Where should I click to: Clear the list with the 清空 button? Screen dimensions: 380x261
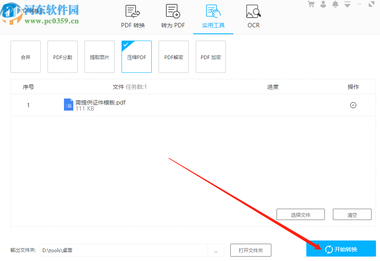click(352, 214)
